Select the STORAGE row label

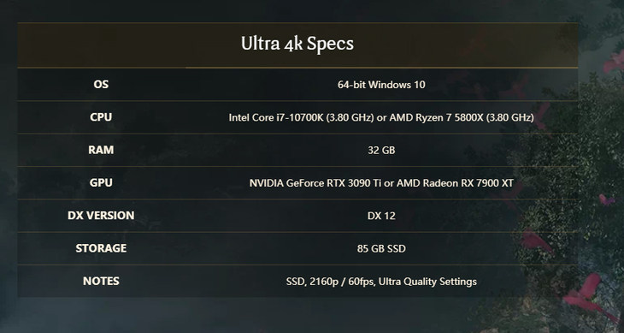tap(101, 248)
